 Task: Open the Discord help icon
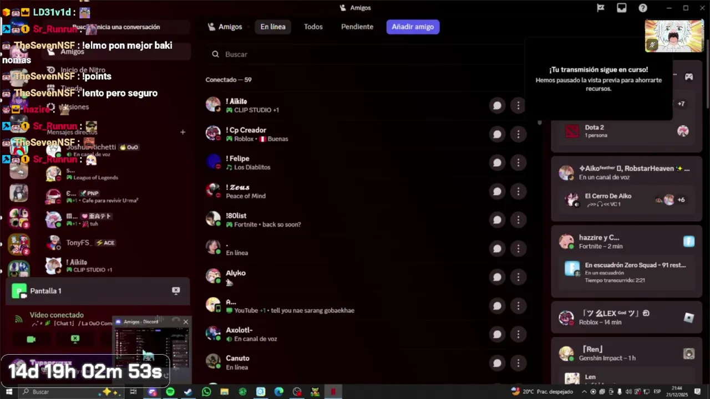click(x=643, y=8)
